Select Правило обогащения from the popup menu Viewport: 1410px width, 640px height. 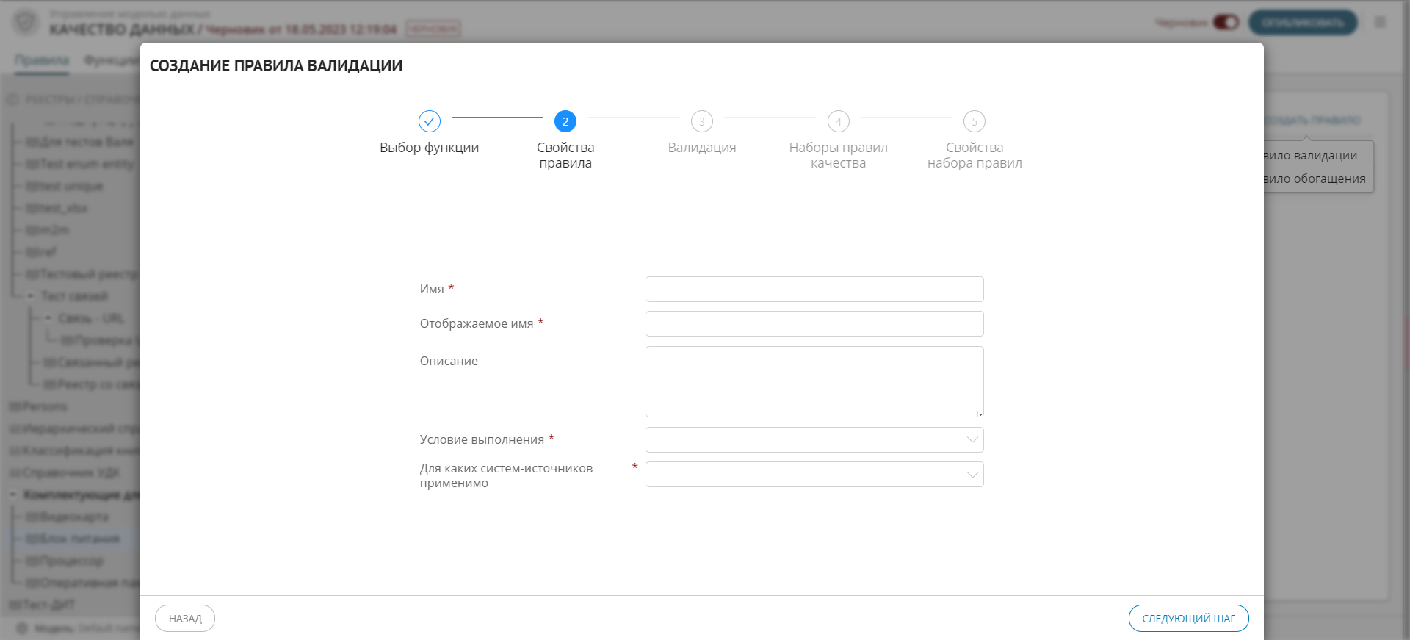pos(1315,179)
